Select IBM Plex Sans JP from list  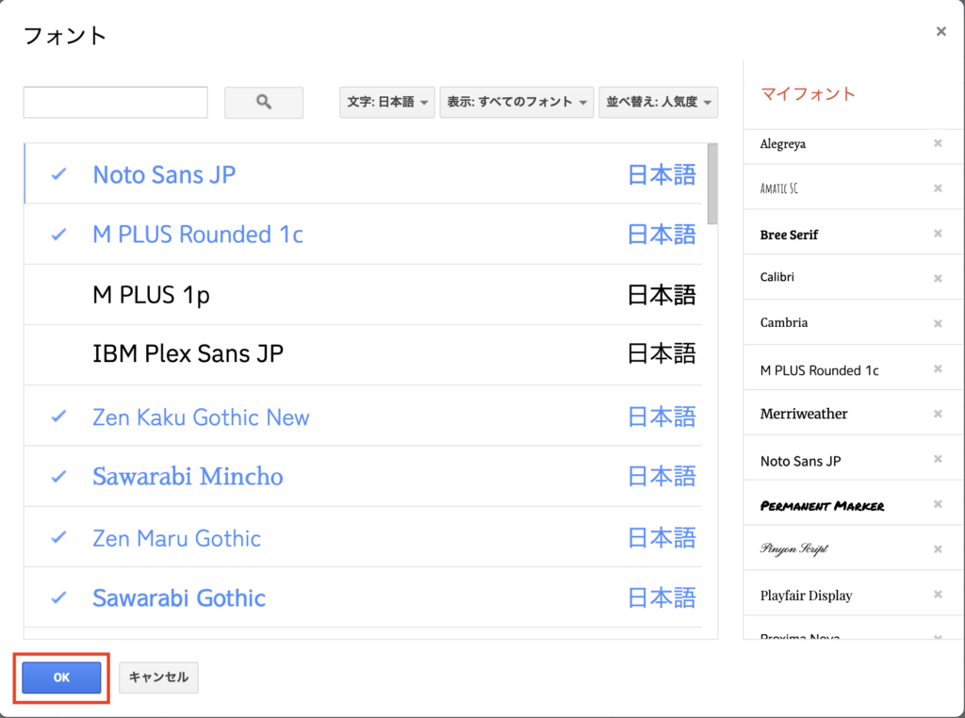pos(188,354)
